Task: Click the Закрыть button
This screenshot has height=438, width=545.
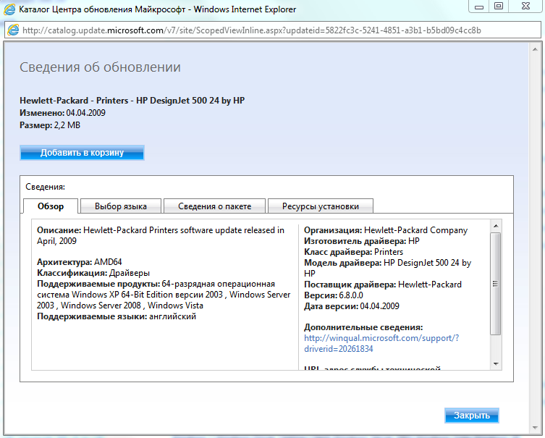Action: point(472,416)
